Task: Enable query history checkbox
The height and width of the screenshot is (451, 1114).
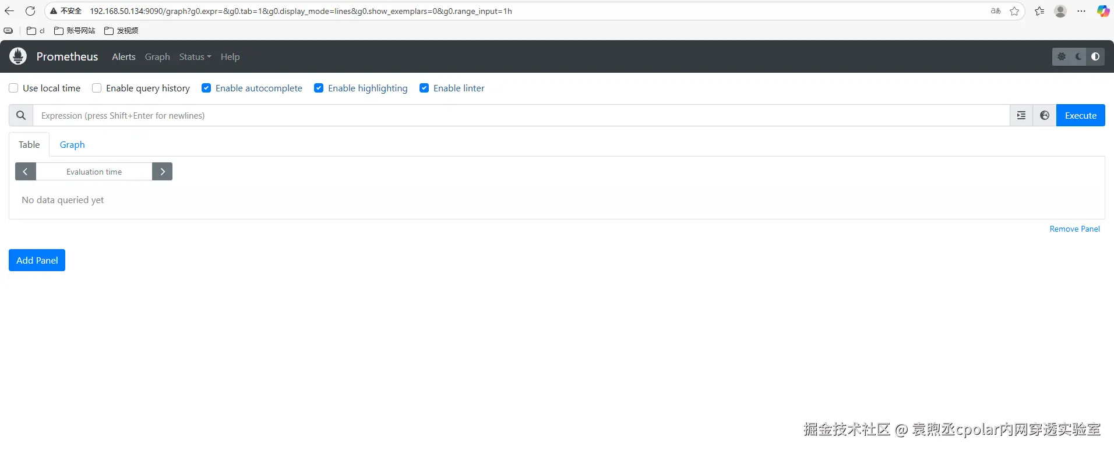Action: 97,88
